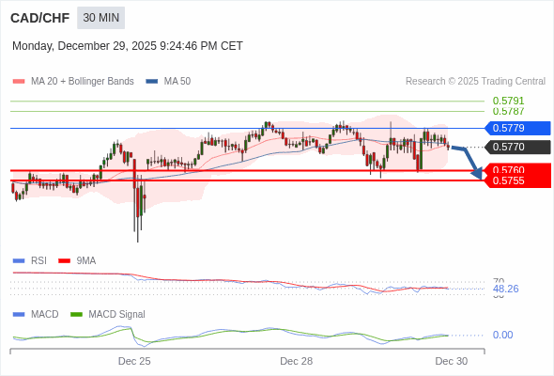Click the 'MACD' legend label
The image size is (554, 376).
tap(45, 315)
